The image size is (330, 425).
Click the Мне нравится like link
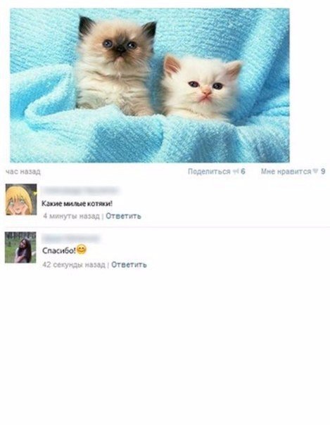pyautogui.click(x=286, y=172)
